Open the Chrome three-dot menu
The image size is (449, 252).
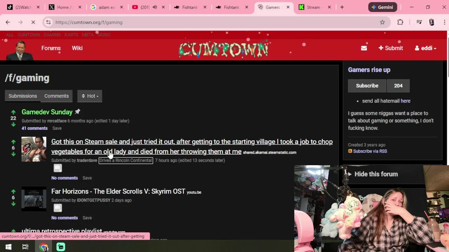pos(444,22)
